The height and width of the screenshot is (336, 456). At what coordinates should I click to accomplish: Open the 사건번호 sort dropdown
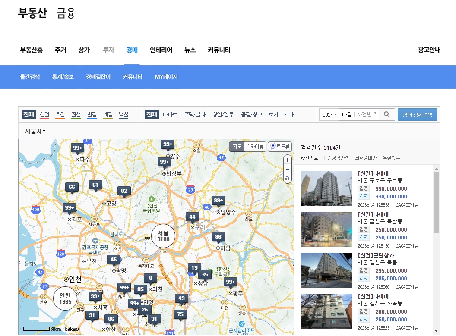[x=311, y=158]
